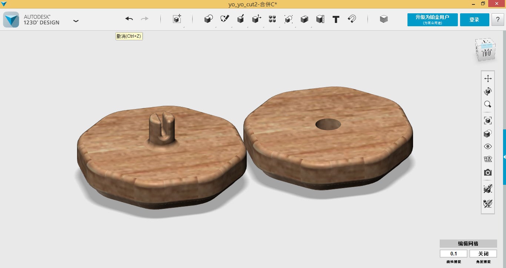Image resolution: width=506 pixels, height=268 pixels.
Task: Open the materials and outlines display icon
Action: click(x=488, y=133)
